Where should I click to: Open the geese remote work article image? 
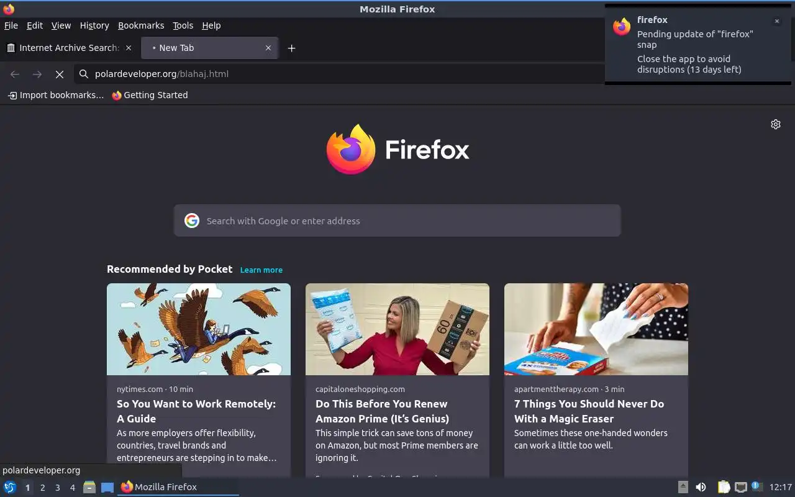[199, 329]
